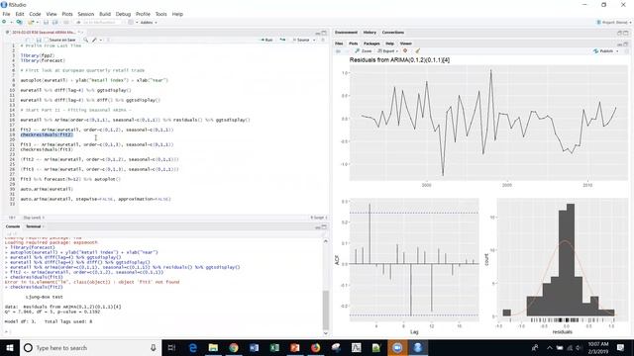Image resolution: width=634 pixels, height=356 pixels.
Task: Click the Source button in editor
Action: 301,40
